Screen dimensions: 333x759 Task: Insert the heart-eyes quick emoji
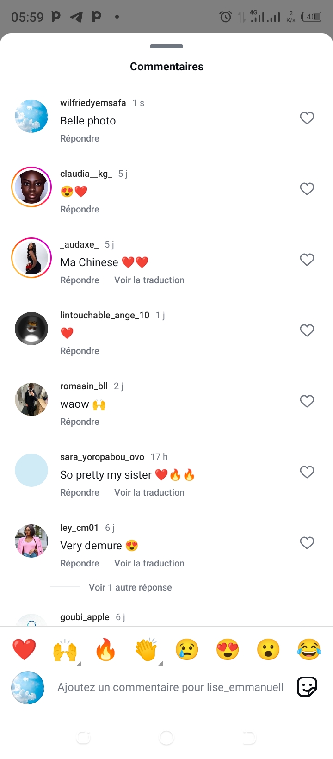[228, 650]
